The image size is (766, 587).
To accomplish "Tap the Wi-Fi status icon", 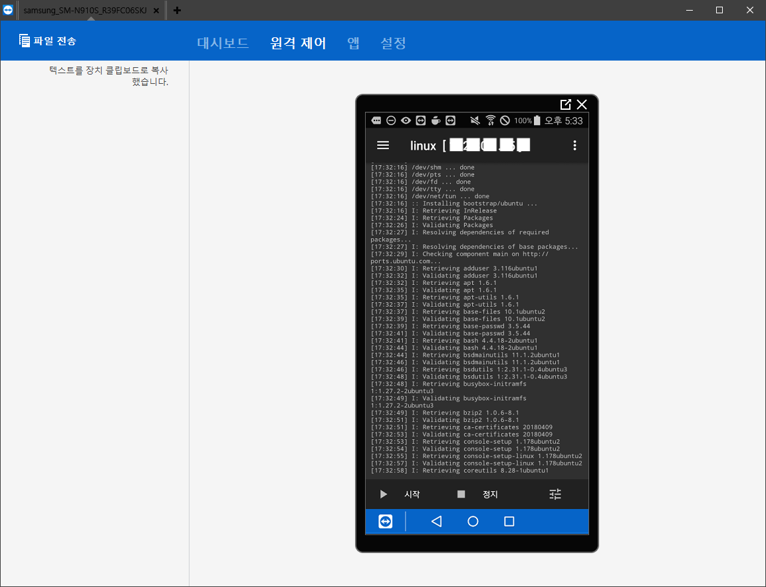I will 491,120.
